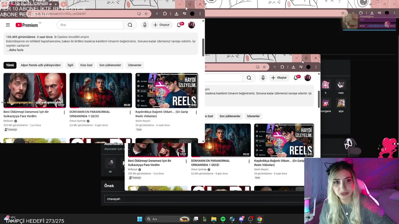This screenshot has height=224, width=399.
Task: Open options for DÜNYANIN EN PARANORMAL video in front window
Action: click(130, 112)
